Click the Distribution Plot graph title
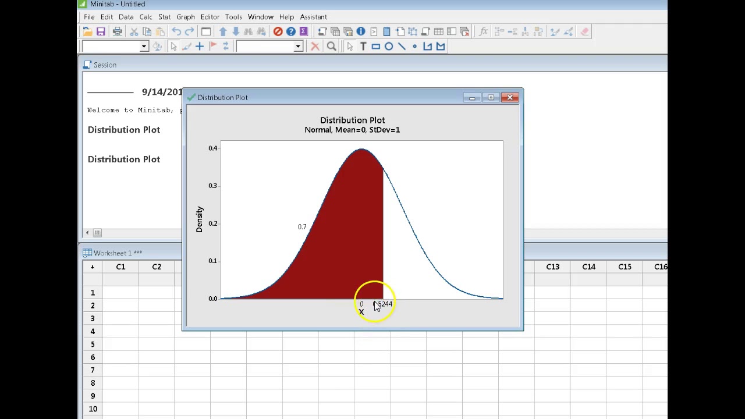The height and width of the screenshot is (419, 745). [352, 120]
